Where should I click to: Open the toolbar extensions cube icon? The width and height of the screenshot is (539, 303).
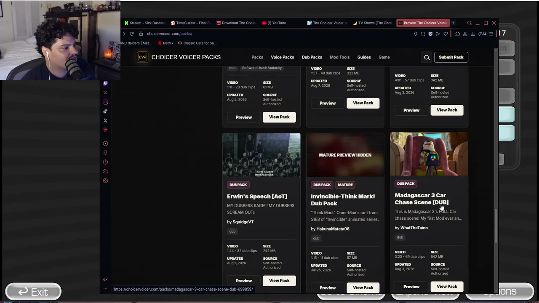coord(458,34)
